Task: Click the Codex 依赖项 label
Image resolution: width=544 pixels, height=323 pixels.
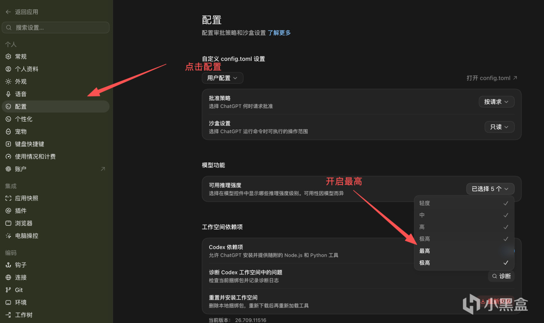Action: pos(226,247)
